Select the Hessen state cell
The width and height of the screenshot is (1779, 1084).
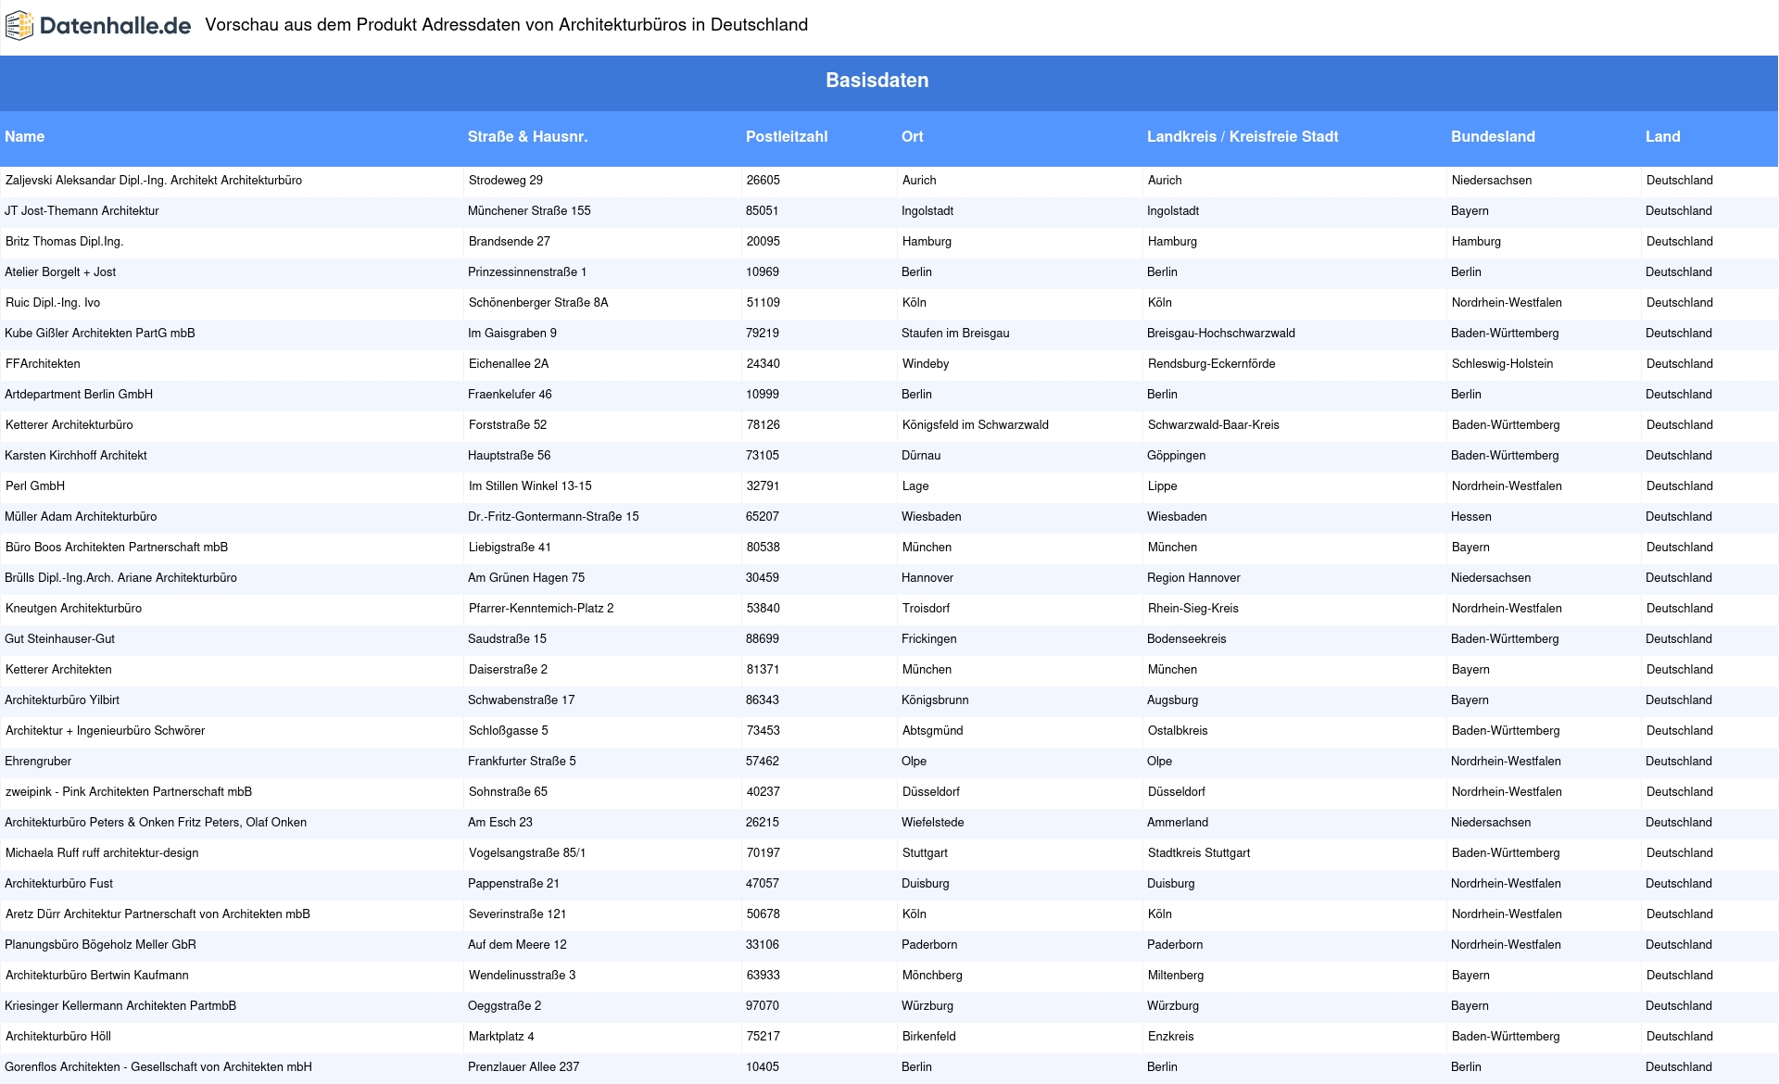(x=1471, y=517)
